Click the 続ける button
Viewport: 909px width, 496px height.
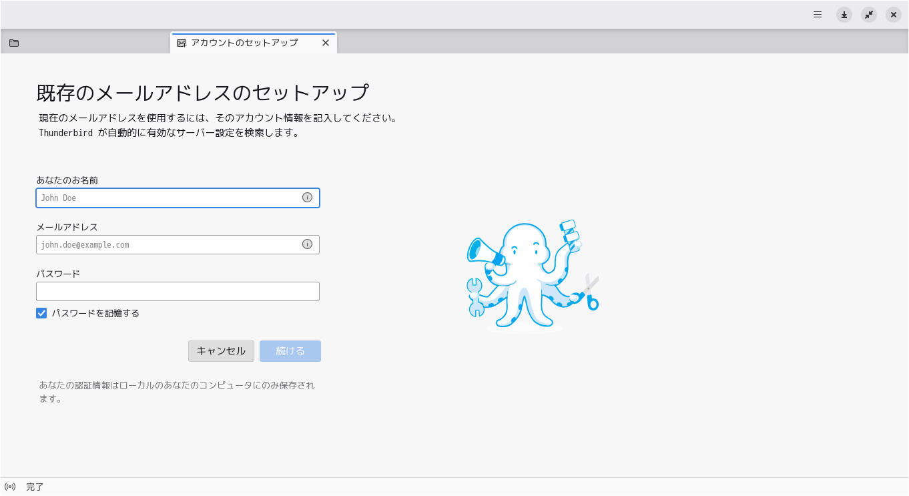[x=290, y=351]
